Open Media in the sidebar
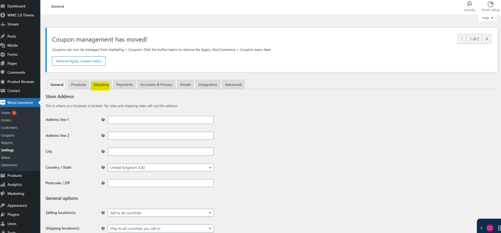 pyautogui.click(x=12, y=45)
